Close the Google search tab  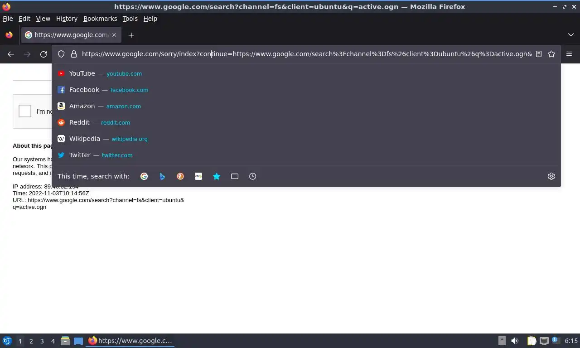coord(114,35)
